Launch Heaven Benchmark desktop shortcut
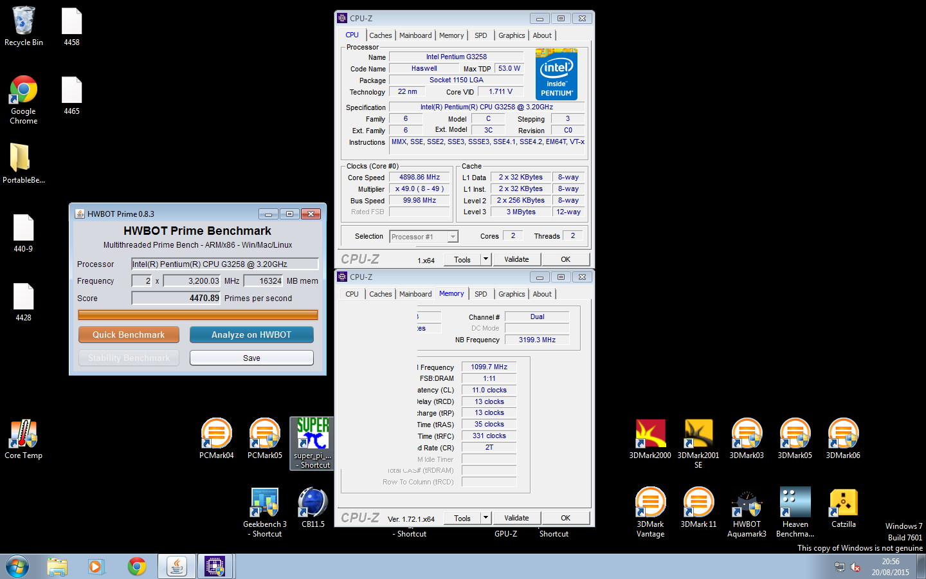 tap(795, 512)
